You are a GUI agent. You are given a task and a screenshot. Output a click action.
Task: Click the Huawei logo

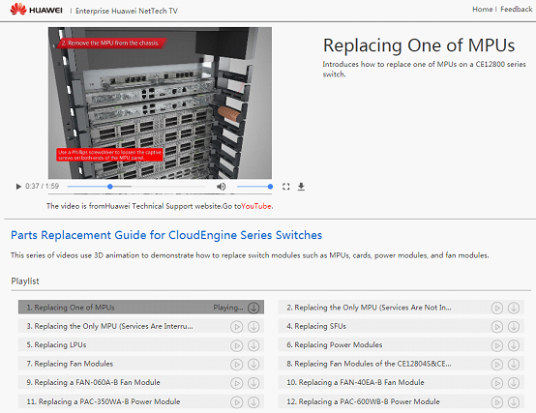tap(36, 10)
